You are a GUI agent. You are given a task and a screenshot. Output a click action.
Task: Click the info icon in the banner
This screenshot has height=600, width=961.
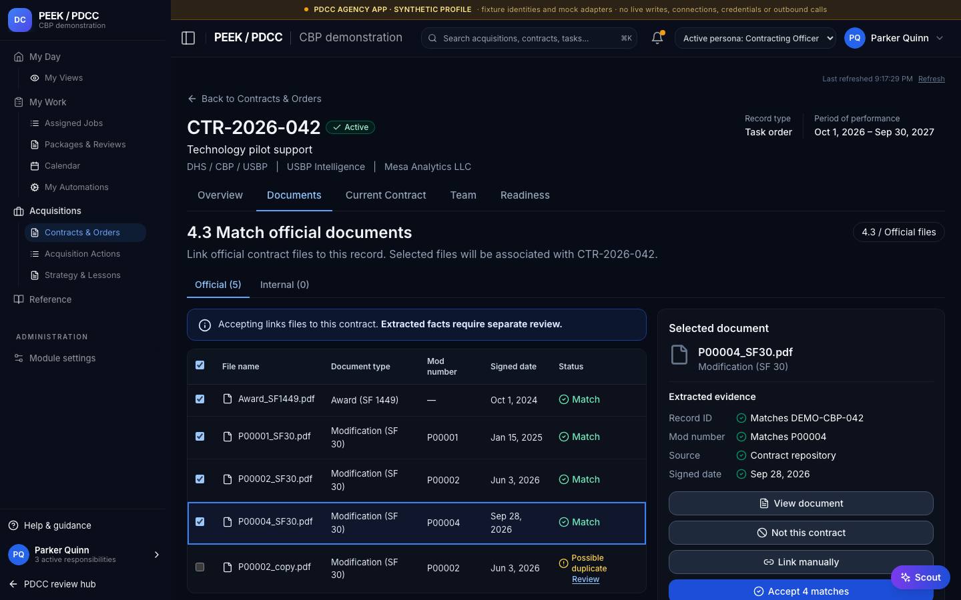205,325
